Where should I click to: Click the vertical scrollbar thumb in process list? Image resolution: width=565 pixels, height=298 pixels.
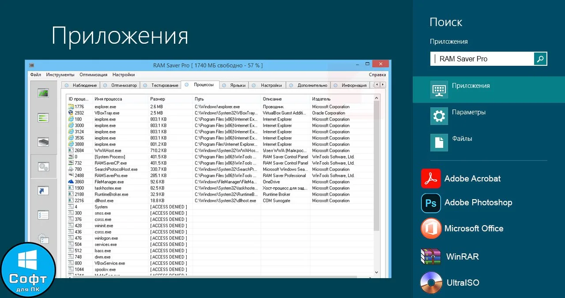coord(377,166)
